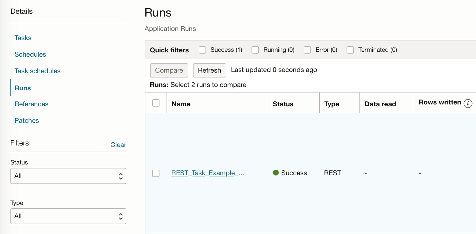This screenshot has height=234, width=476.
Task: Click the green Success status indicator
Action: point(276,173)
